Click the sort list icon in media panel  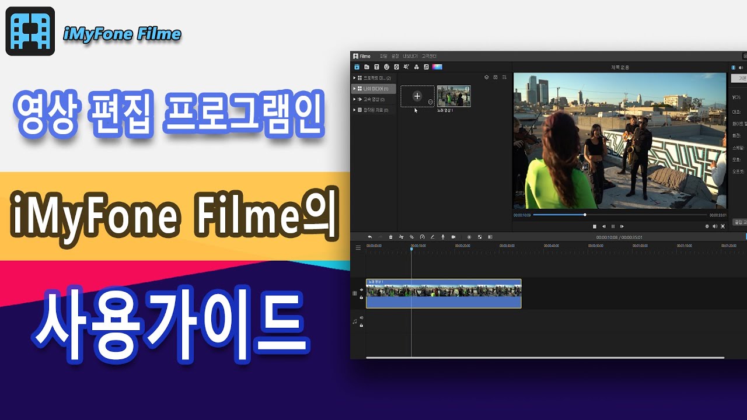(504, 77)
